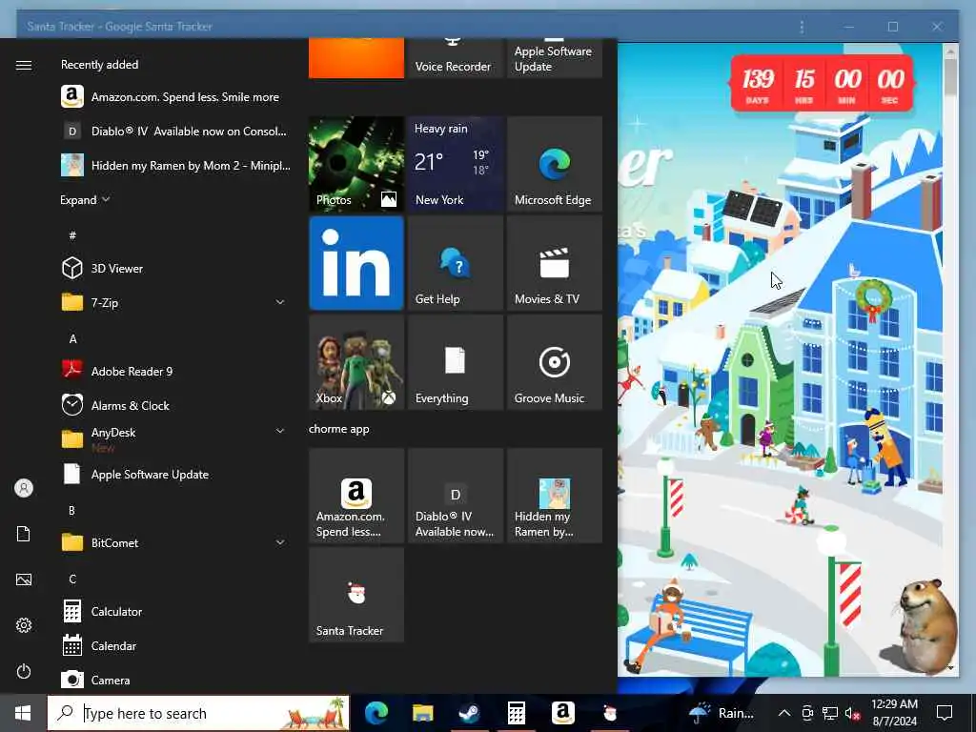Switch to Santa Tracker in taskbar
The image size is (976, 732).
click(609, 713)
